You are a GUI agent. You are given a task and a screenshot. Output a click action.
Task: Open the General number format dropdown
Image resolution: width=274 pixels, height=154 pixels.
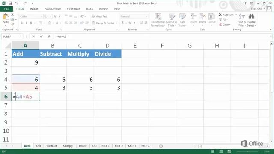[x=147, y=16]
